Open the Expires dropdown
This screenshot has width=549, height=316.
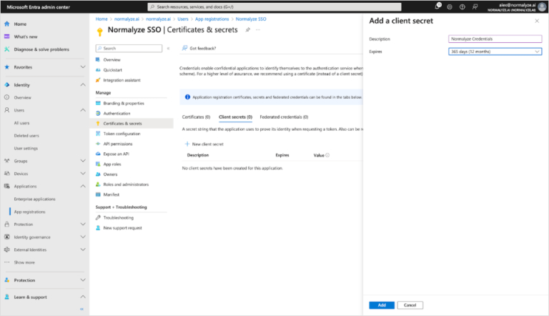495,51
